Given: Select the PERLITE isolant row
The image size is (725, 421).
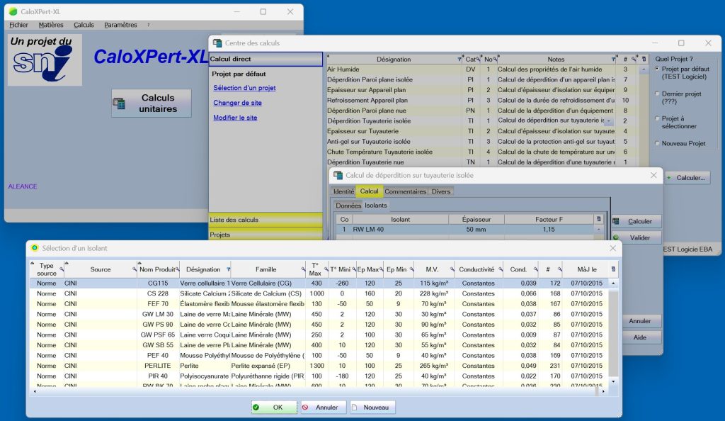Looking at the screenshot, I should (x=320, y=366).
